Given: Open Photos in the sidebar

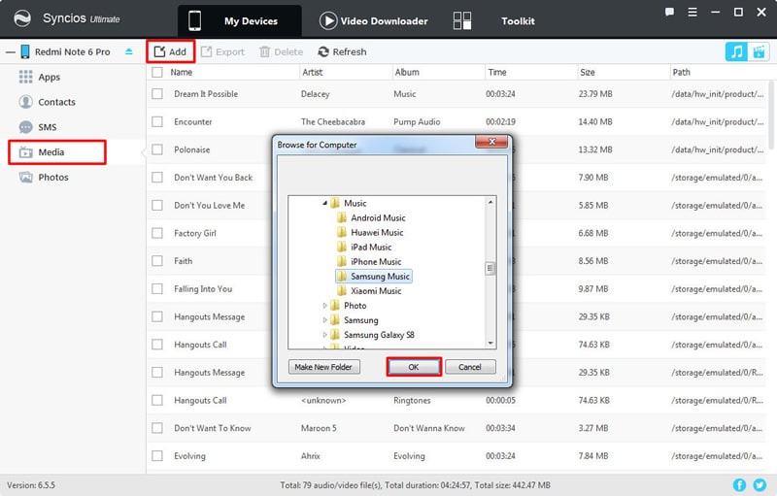Looking at the screenshot, I should tap(53, 178).
